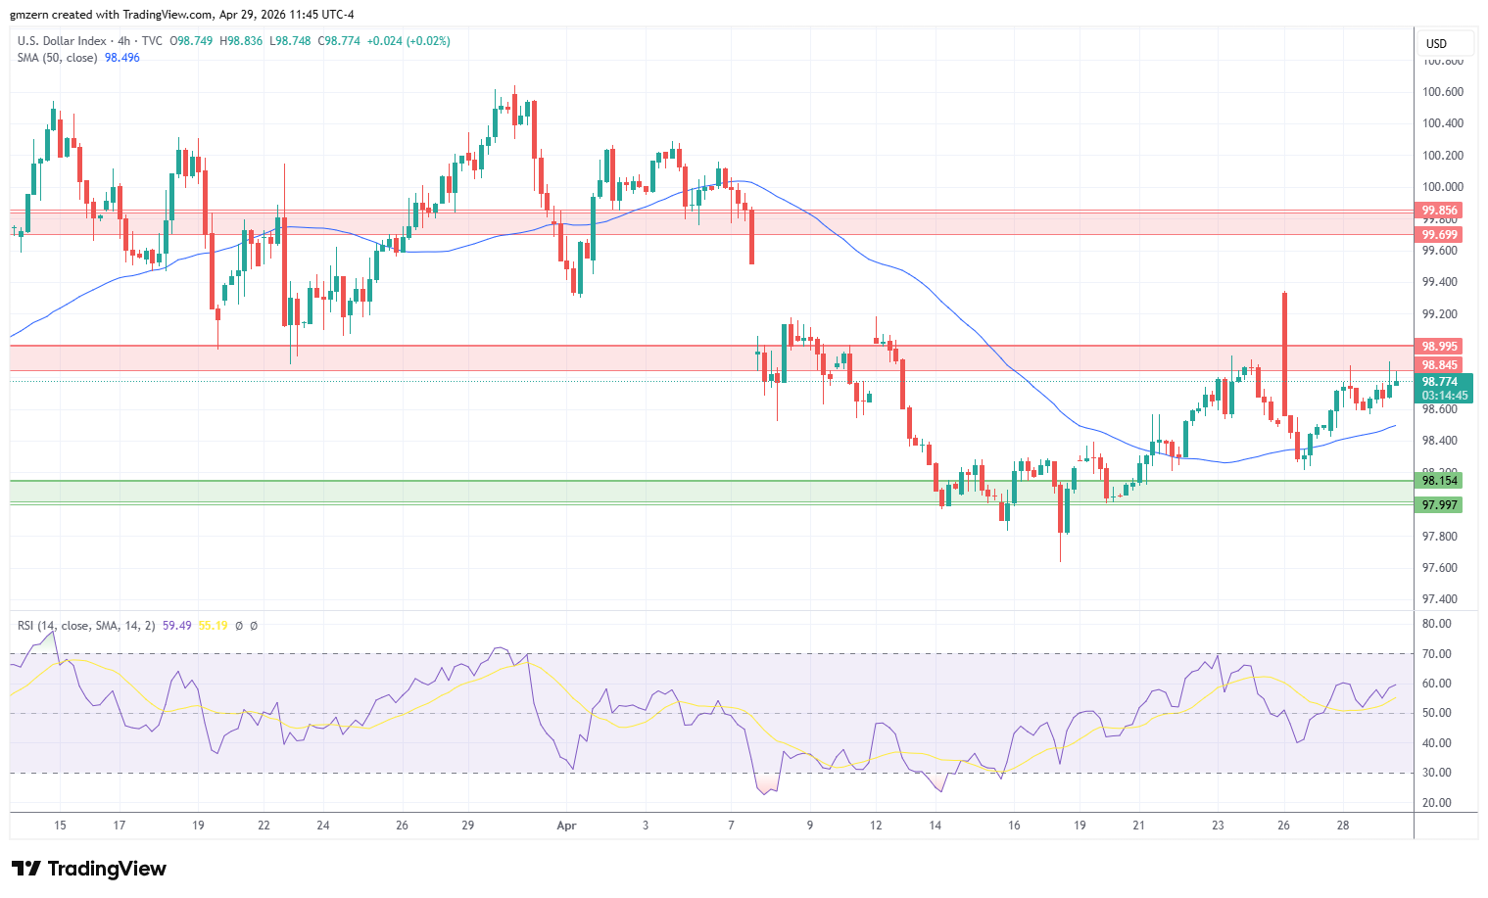This screenshot has height=898, width=1488.
Task: Click the green 97.997 support price label
Action: pyautogui.click(x=1439, y=505)
